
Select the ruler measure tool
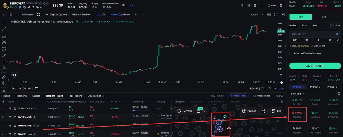pos(4,76)
